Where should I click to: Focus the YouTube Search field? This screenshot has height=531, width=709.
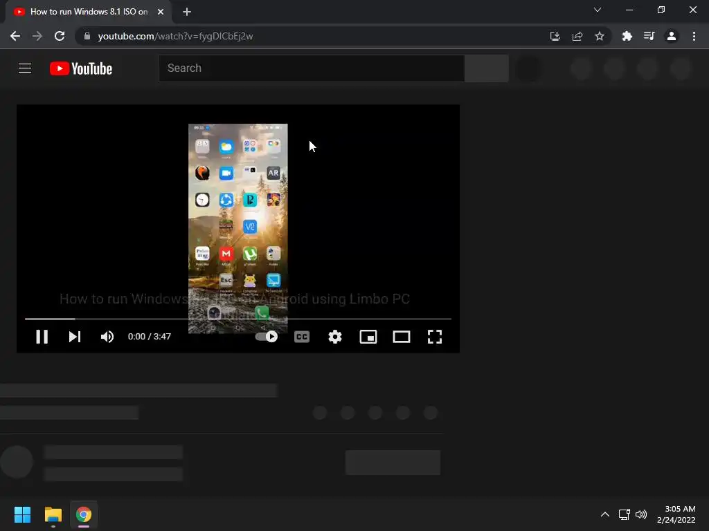click(x=312, y=68)
